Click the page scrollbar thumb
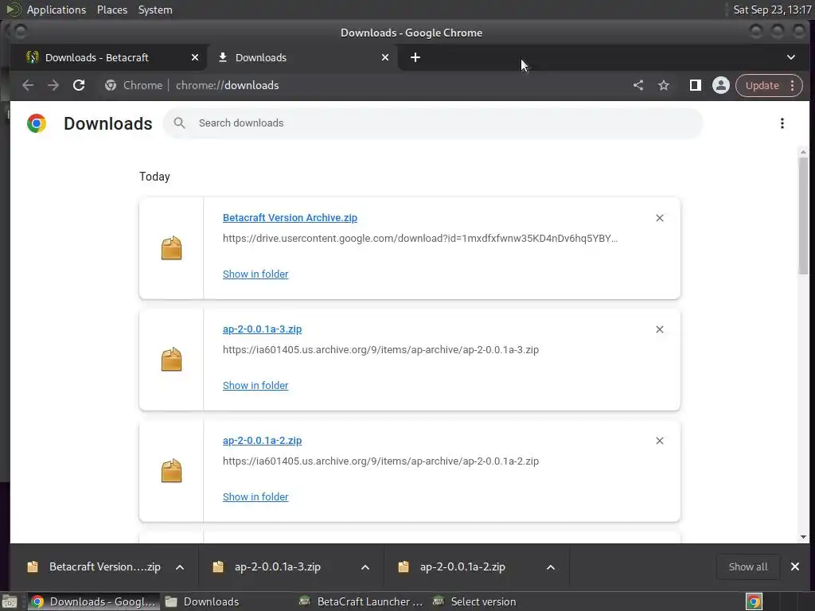 coord(803,216)
